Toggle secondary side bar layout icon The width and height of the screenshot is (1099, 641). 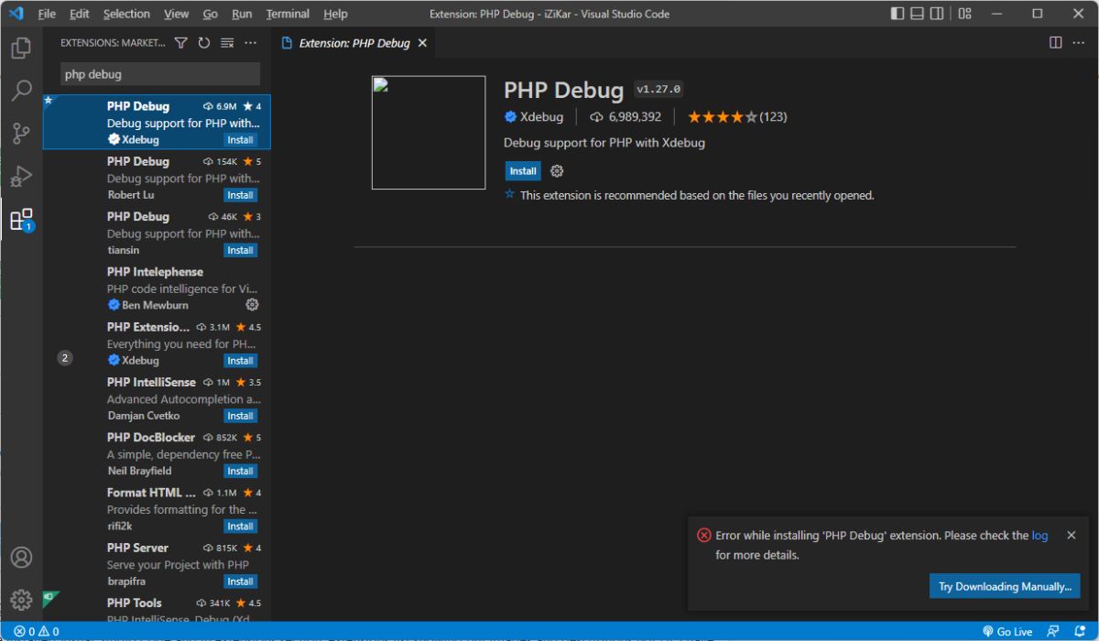tap(937, 14)
